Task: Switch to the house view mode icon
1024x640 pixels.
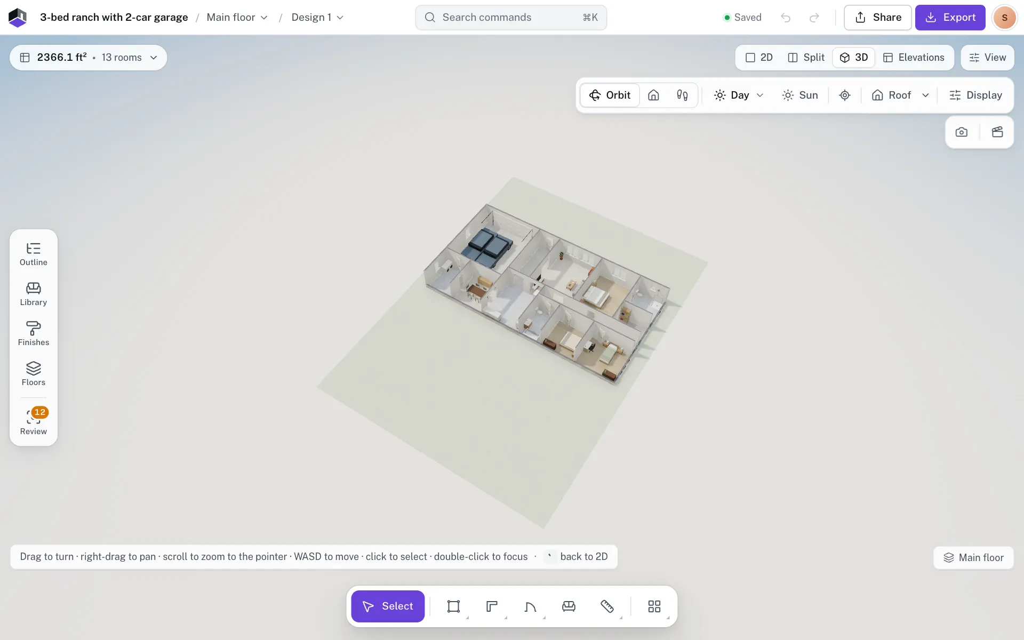Action: point(653,95)
